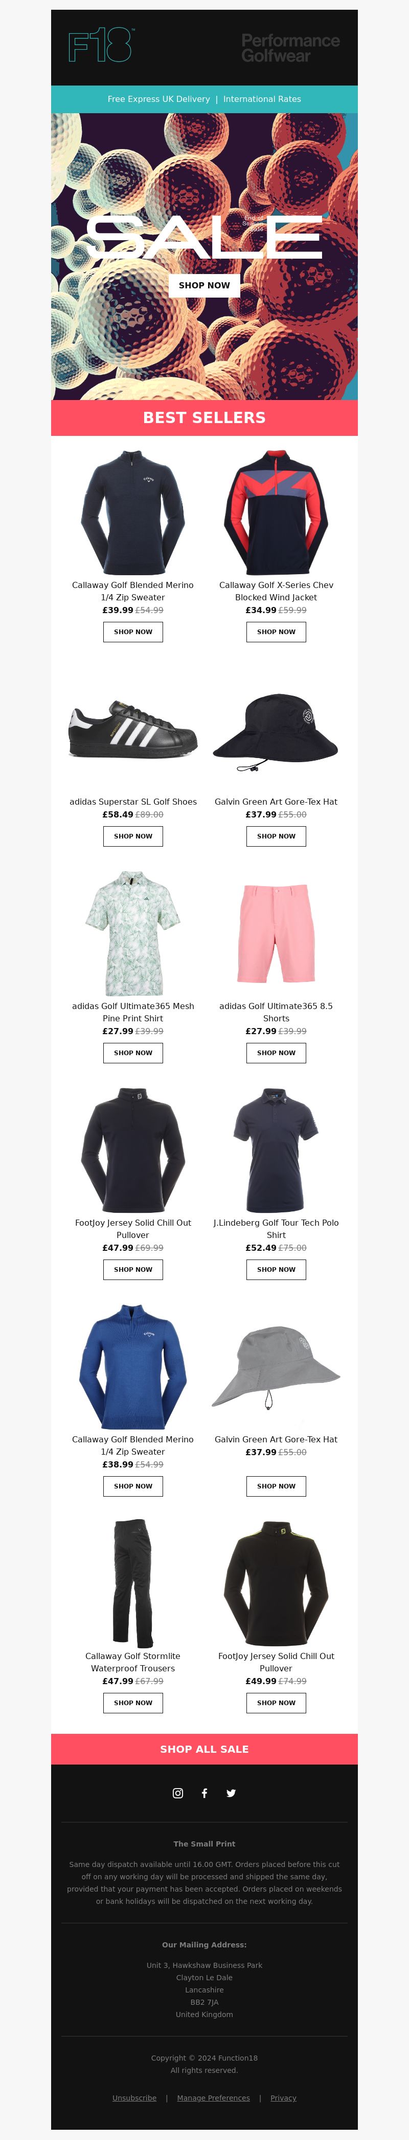Shop the Callaway X-Series Chev Wind Jacket

pyautogui.click(x=276, y=632)
